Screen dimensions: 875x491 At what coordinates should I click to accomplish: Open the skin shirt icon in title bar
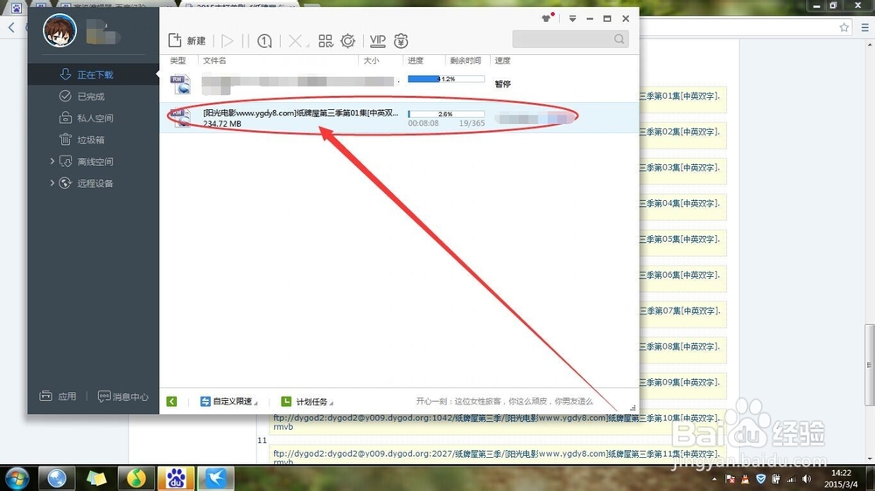click(x=547, y=18)
